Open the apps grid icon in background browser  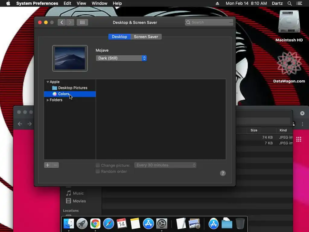[299, 139]
